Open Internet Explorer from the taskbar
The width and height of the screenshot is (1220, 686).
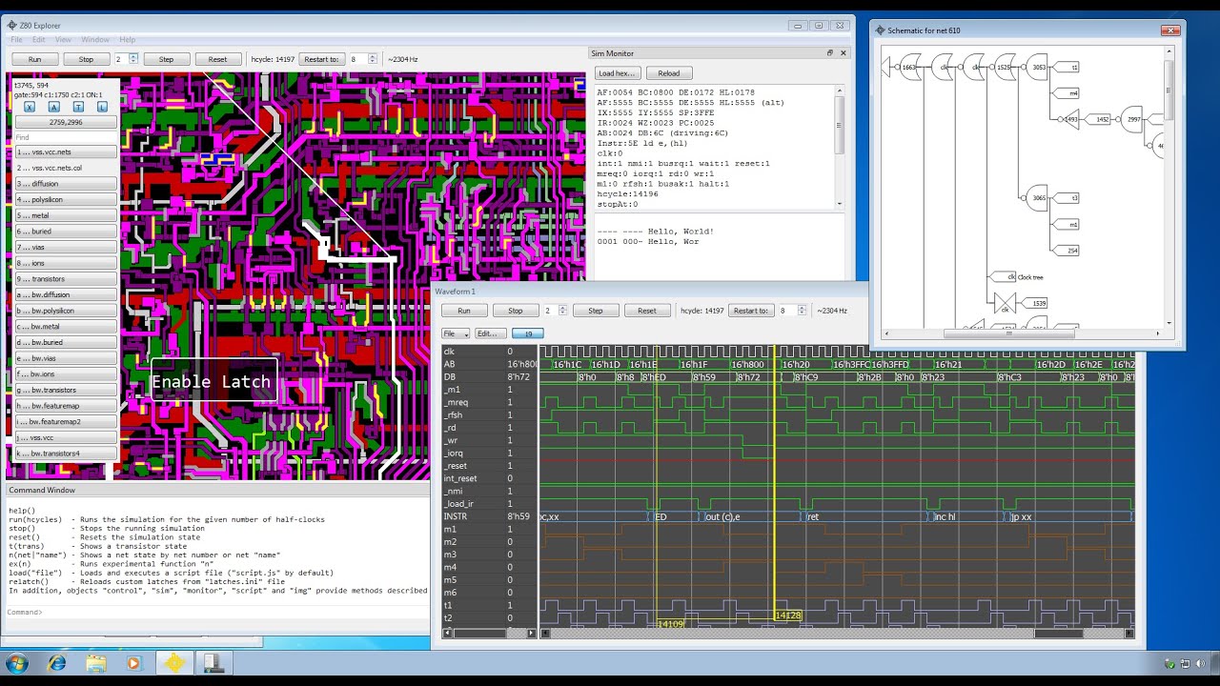coord(57,663)
